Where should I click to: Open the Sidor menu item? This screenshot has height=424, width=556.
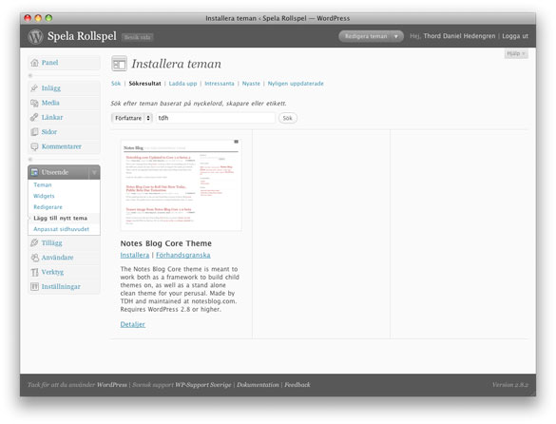coord(48,132)
